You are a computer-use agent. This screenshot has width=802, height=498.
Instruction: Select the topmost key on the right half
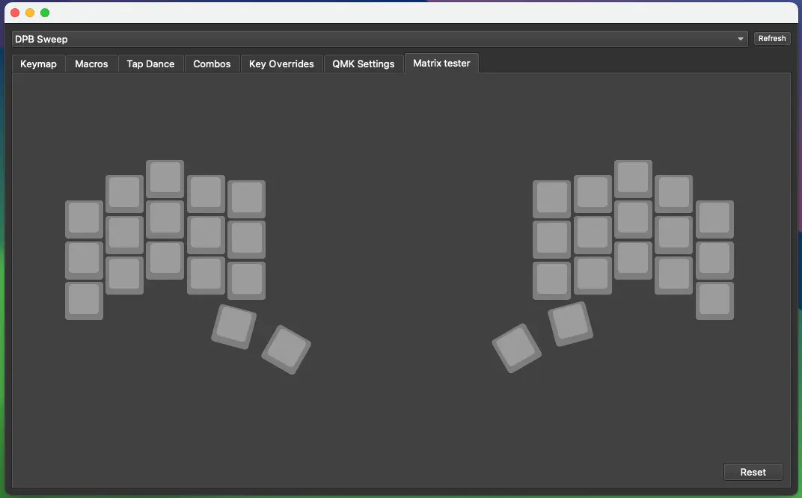pos(633,179)
